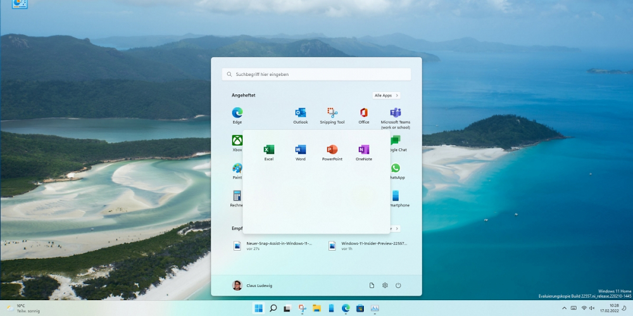Open recommended file Windows-11-Insider-Preview-22557
Image resolution: width=633 pixels, height=316 pixels.
click(x=368, y=246)
